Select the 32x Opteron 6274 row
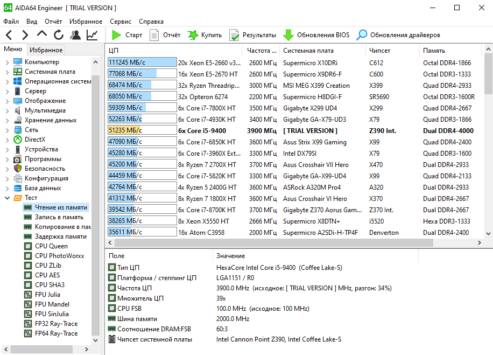The width and height of the screenshot is (493, 355). (294, 96)
